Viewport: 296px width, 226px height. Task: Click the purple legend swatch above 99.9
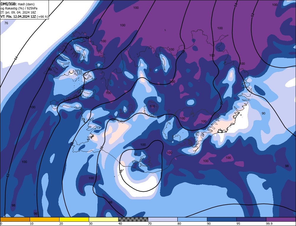click(281, 219)
